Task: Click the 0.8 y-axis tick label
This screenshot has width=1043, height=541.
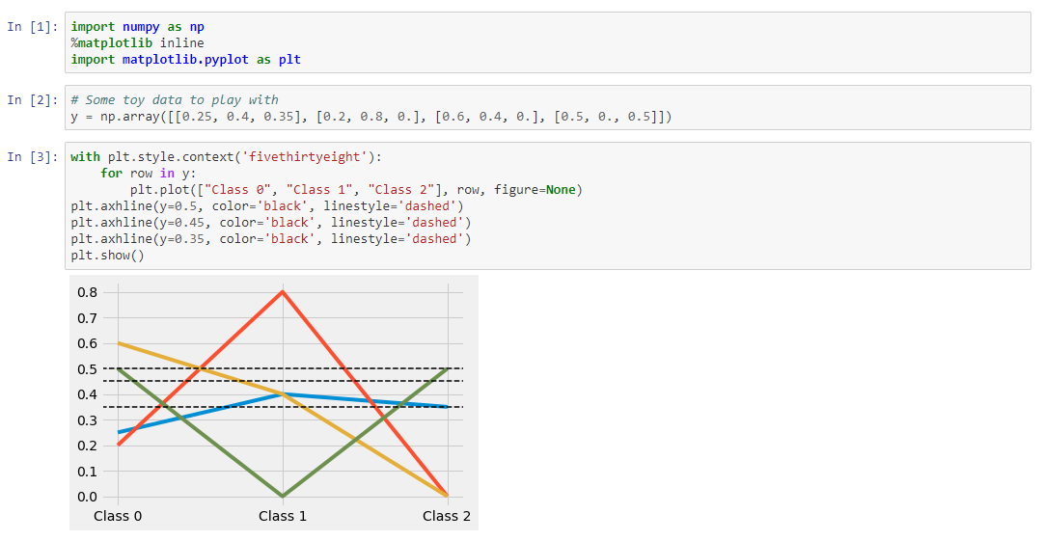Action: click(x=87, y=292)
